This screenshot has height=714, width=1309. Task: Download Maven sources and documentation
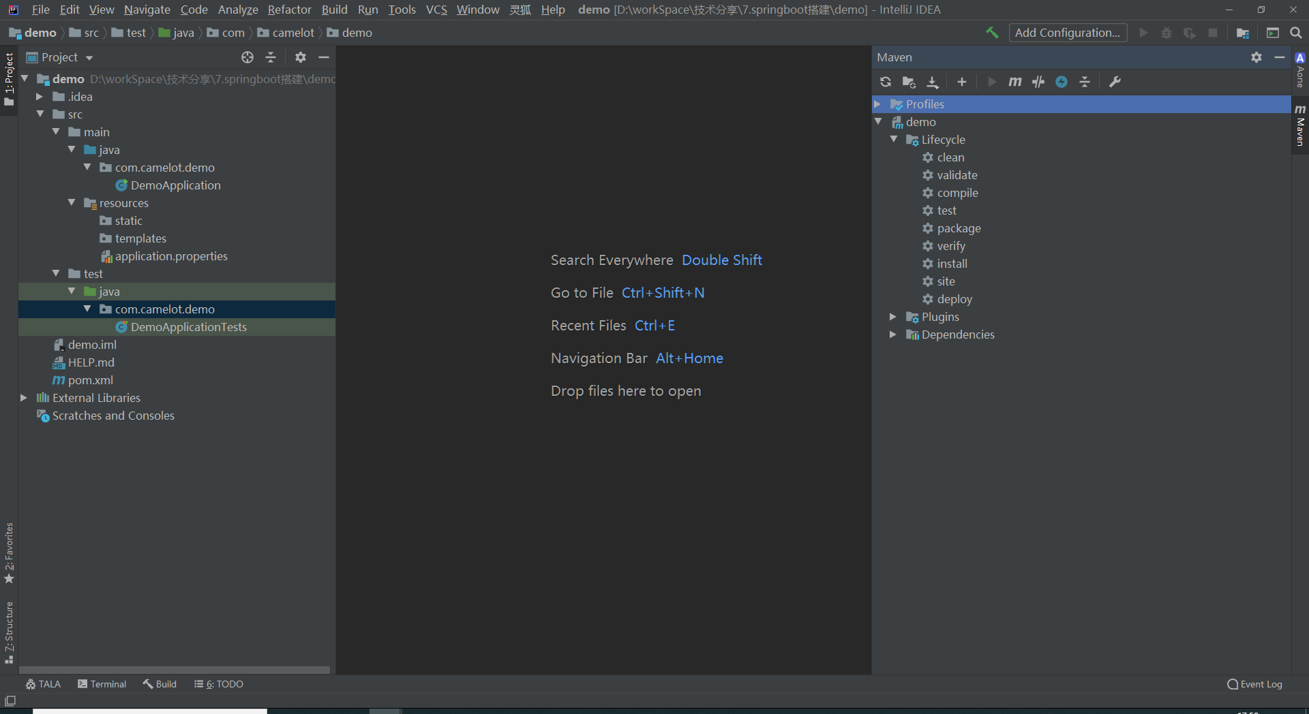point(932,82)
